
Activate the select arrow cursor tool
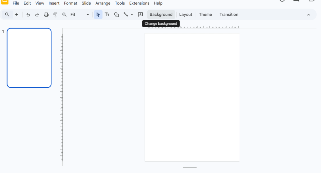[98, 15]
